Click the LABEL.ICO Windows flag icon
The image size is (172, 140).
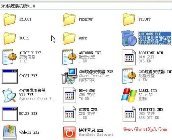tap(129, 95)
